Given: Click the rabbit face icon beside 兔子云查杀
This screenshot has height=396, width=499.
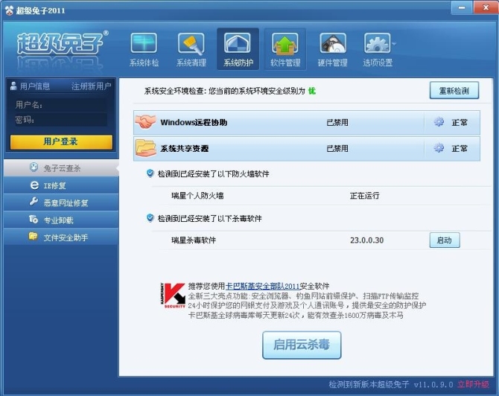Looking at the screenshot, I should 34,167.
